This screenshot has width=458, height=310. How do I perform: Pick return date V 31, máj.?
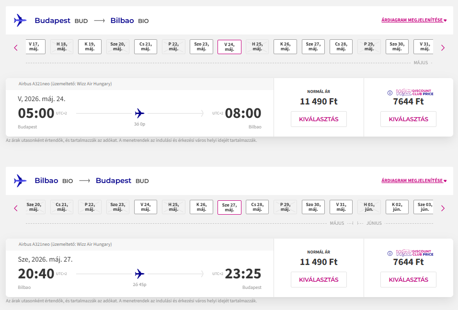341,207
